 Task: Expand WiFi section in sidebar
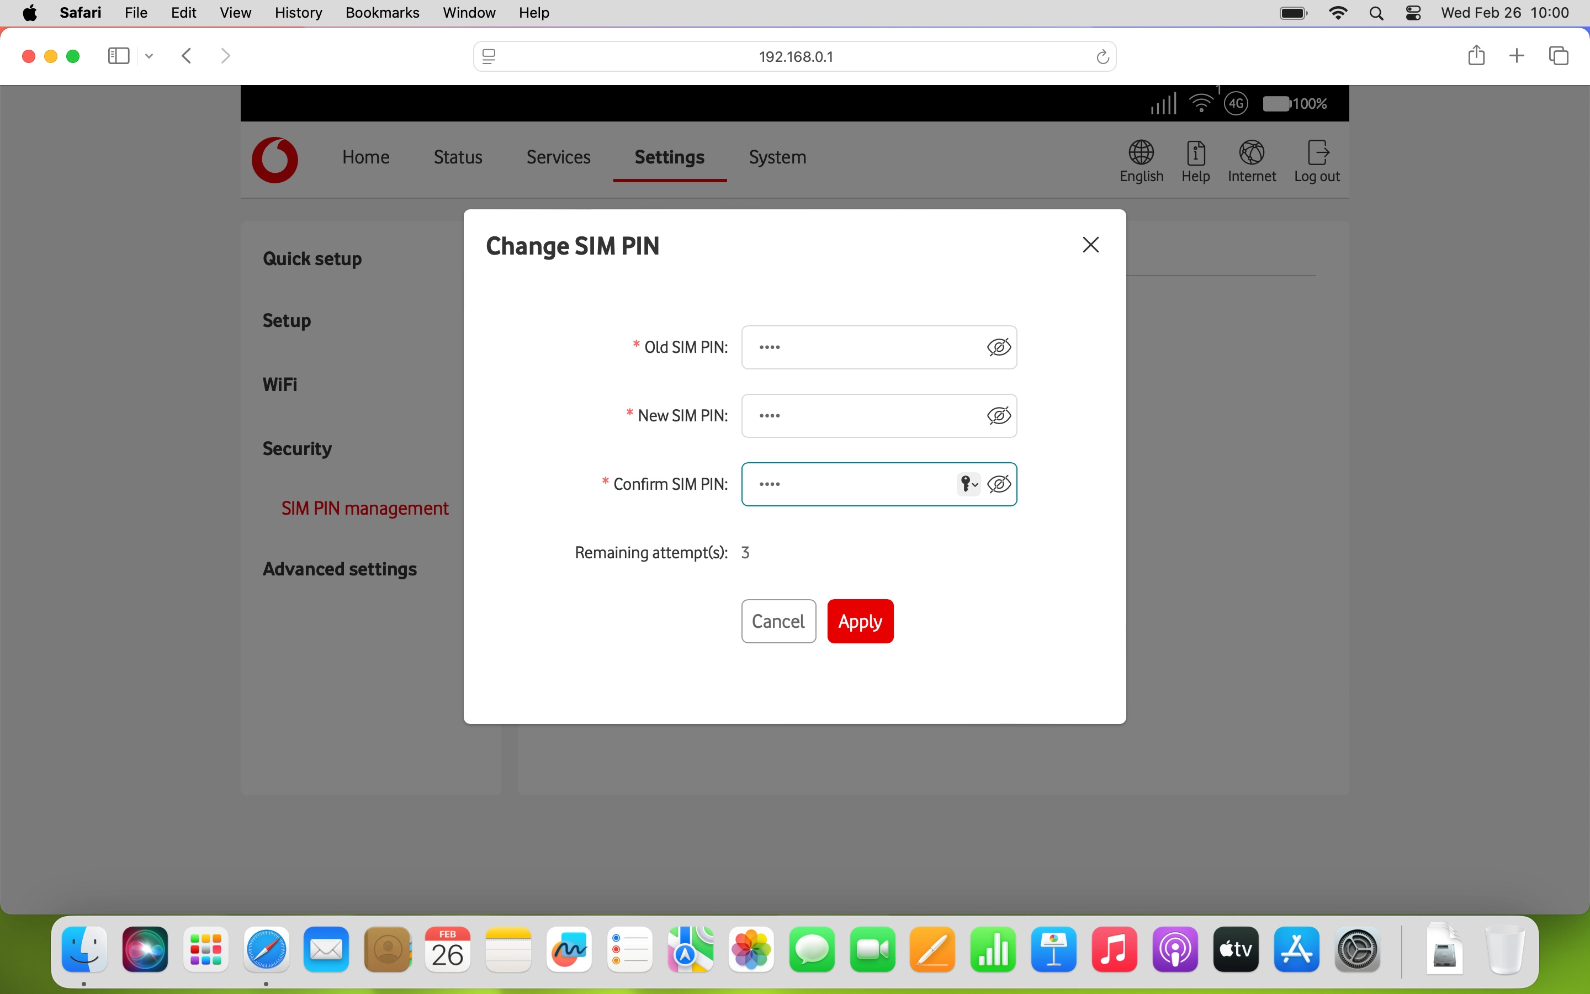pyautogui.click(x=280, y=384)
